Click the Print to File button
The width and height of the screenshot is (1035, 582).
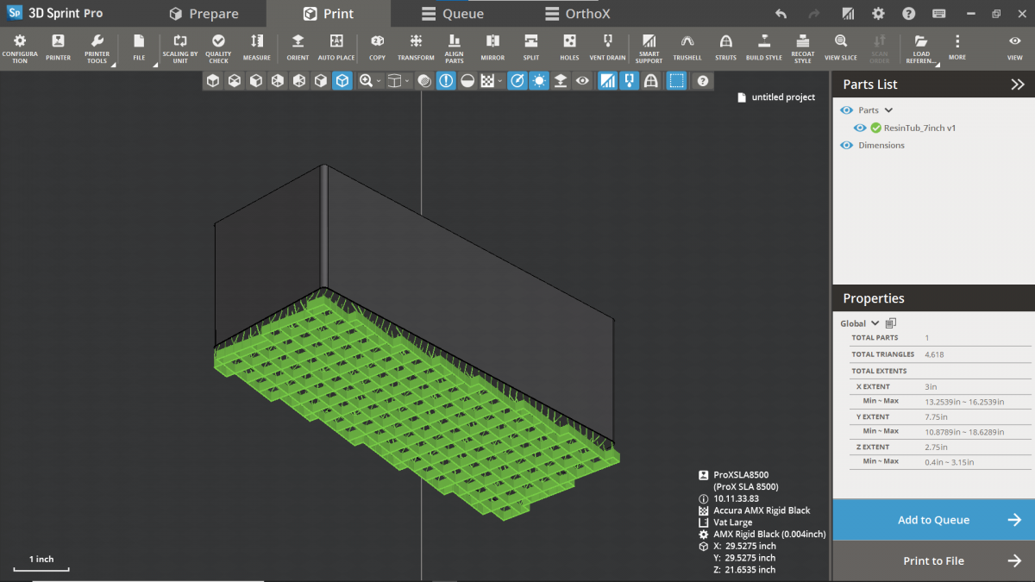(x=933, y=560)
